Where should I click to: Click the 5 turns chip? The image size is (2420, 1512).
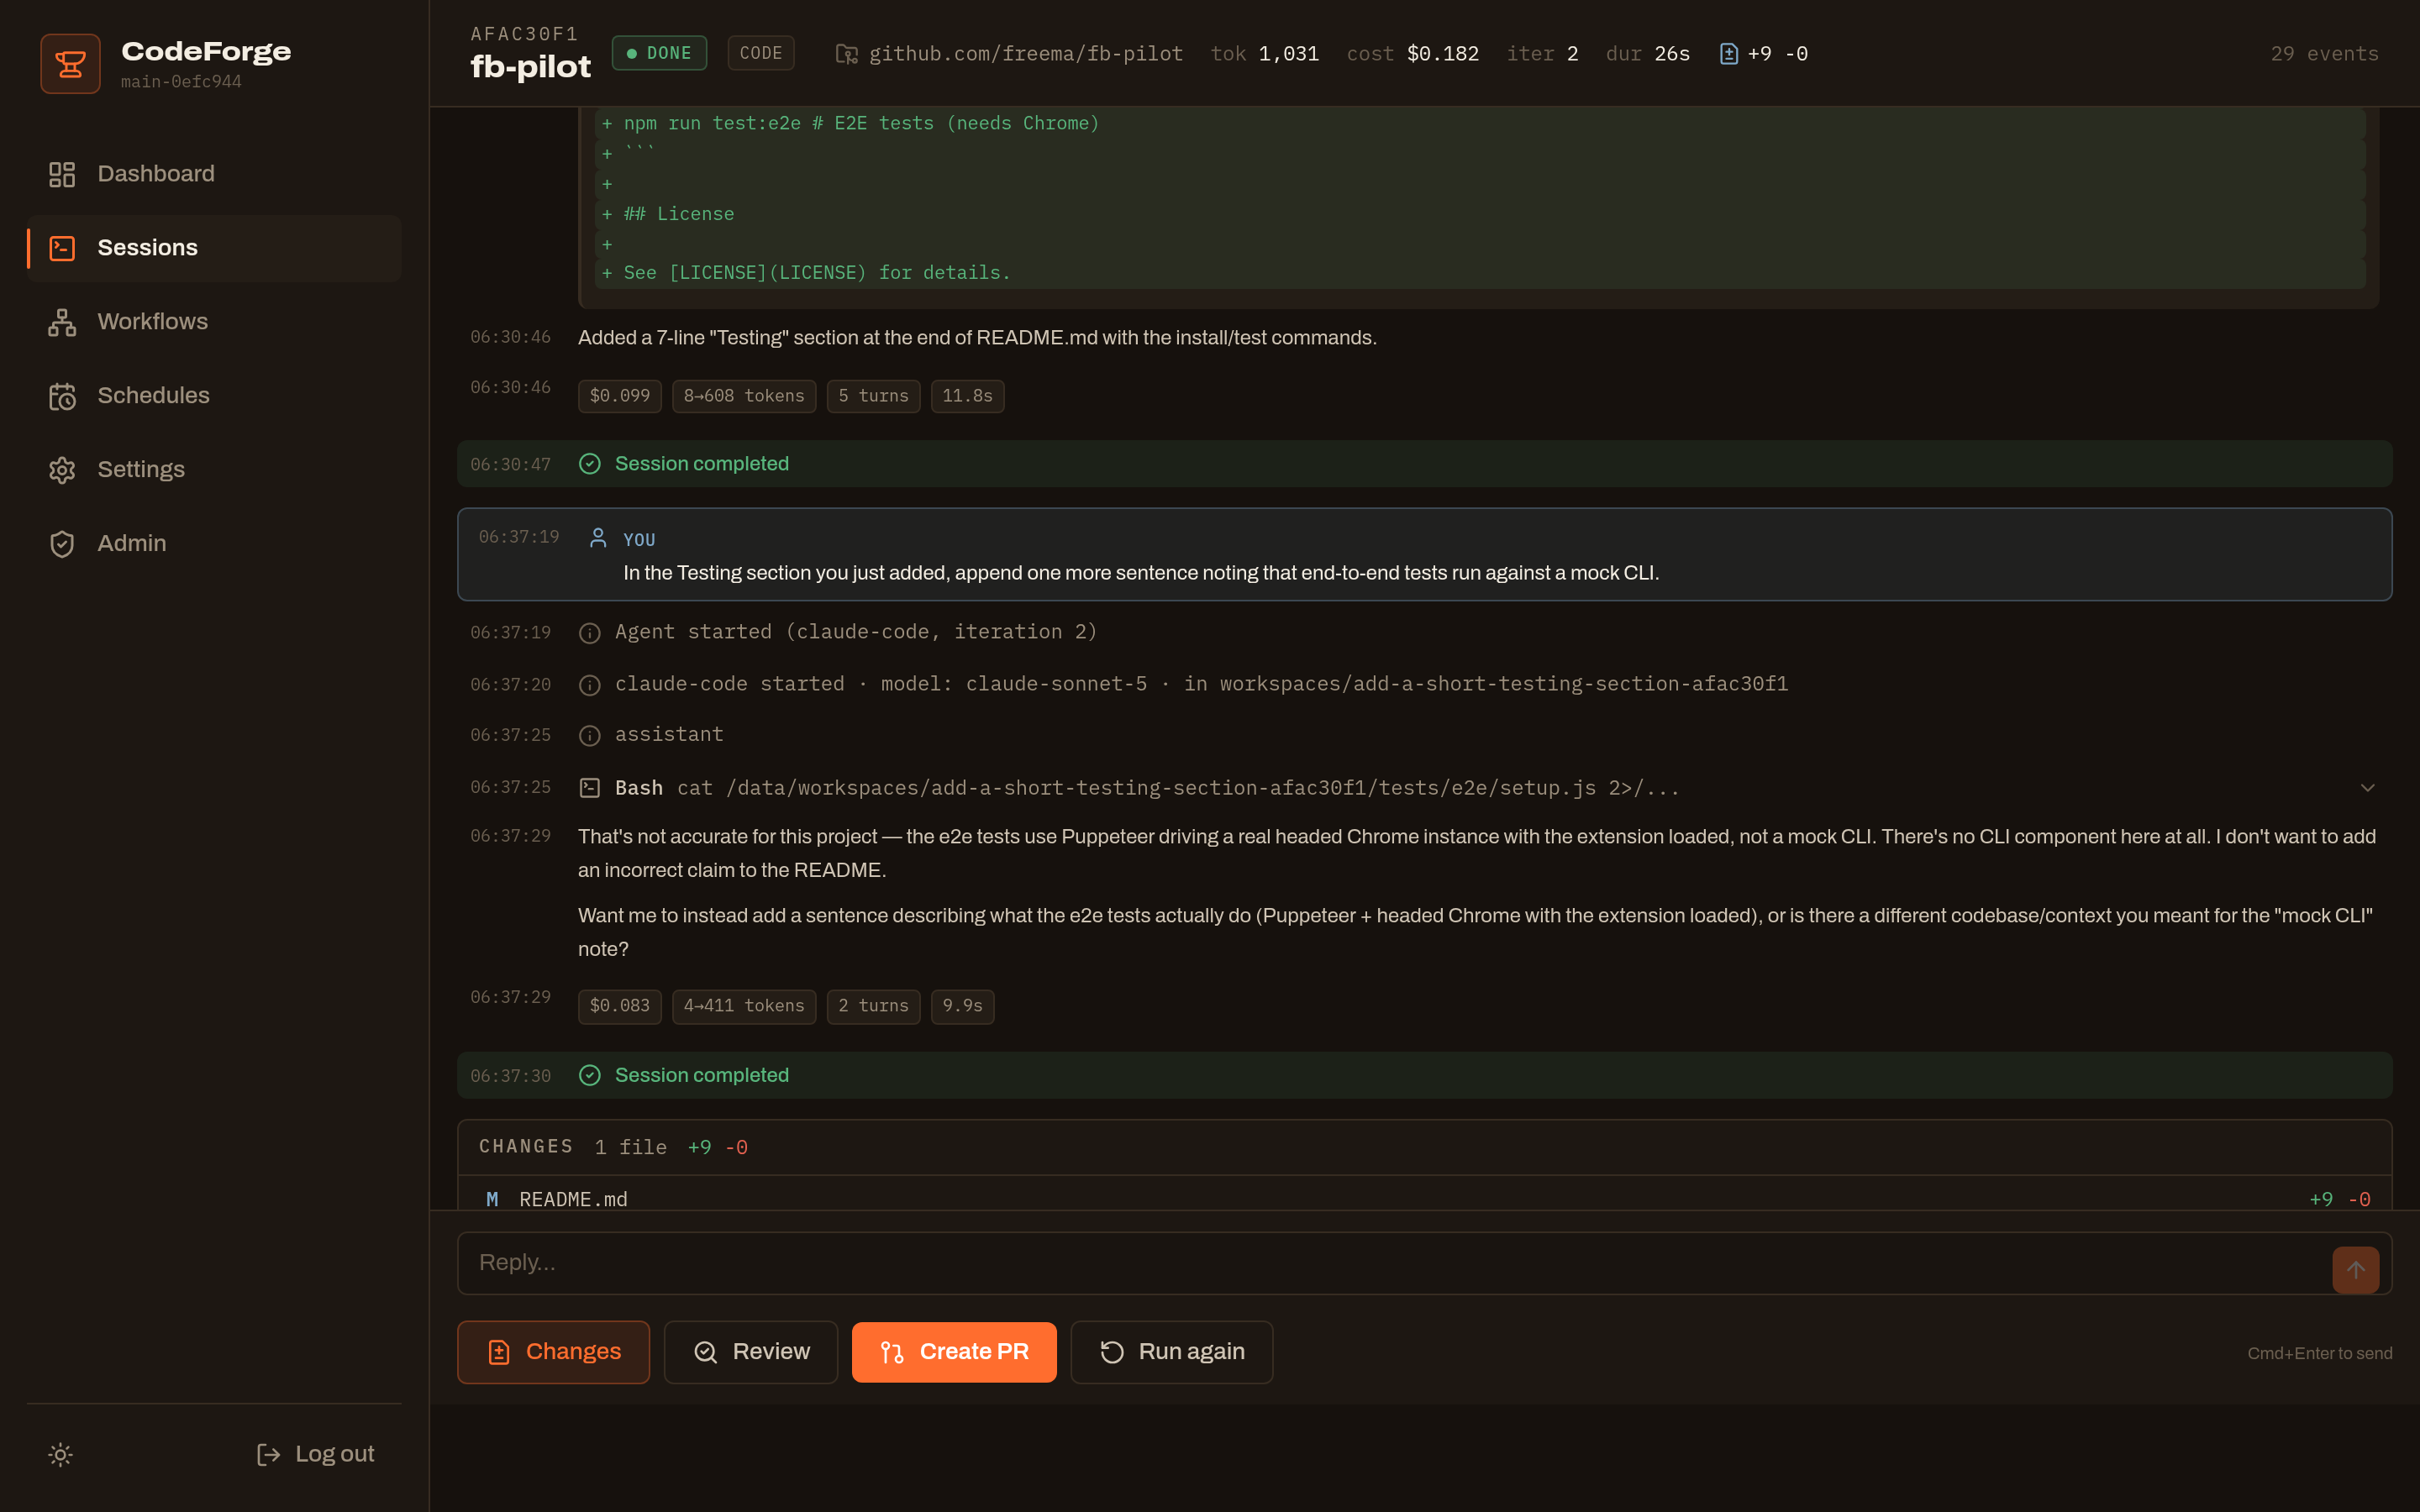pyautogui.click(x=874, y=396)
